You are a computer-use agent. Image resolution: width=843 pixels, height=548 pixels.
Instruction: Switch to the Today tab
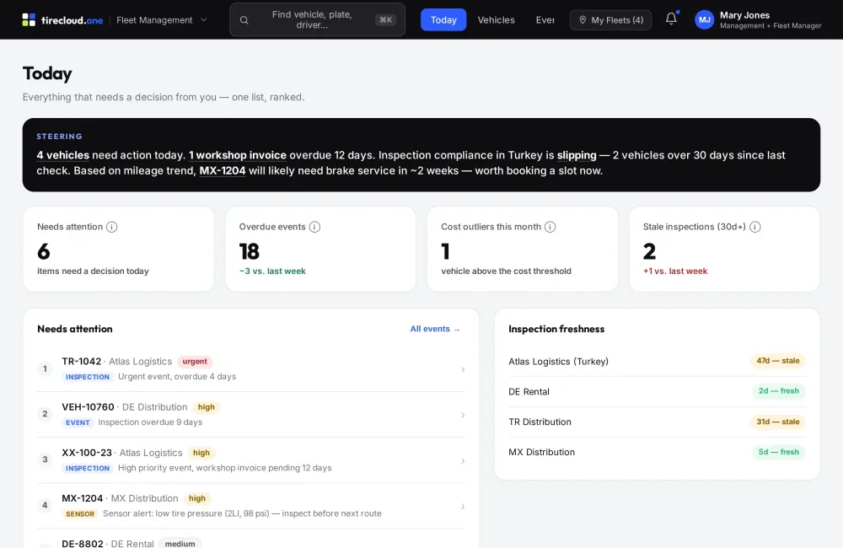pos(443,20)
